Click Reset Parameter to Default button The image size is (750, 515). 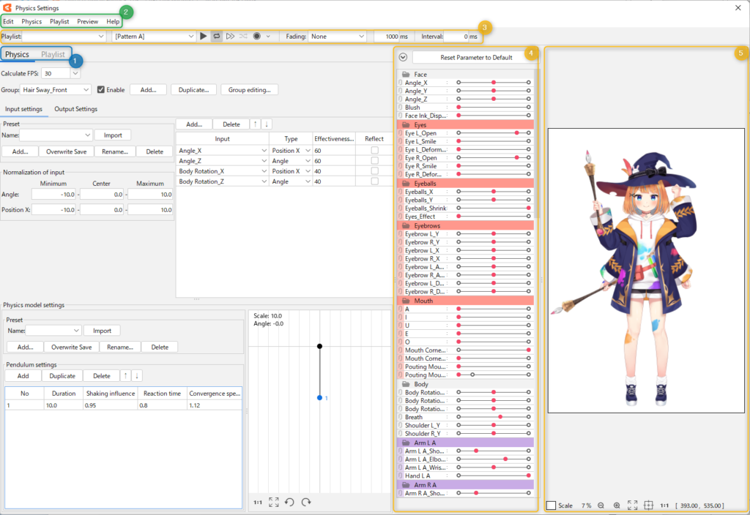click(471, 57)
